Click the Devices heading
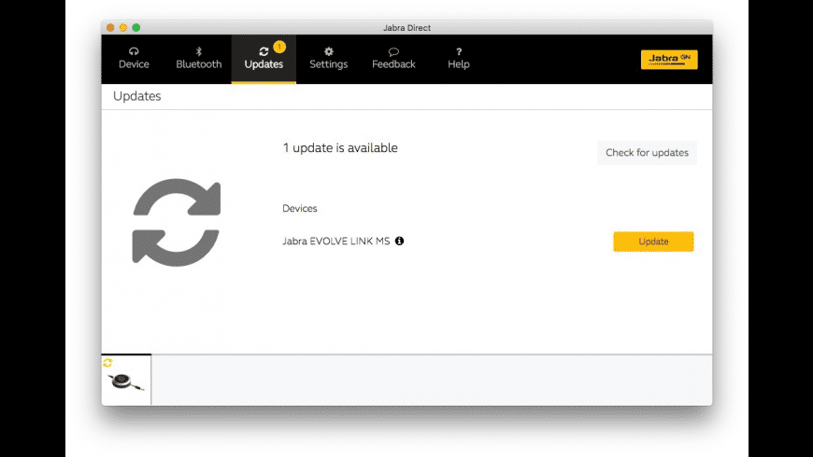The width and height of the screenshot is (813, 457). [300, 209]
